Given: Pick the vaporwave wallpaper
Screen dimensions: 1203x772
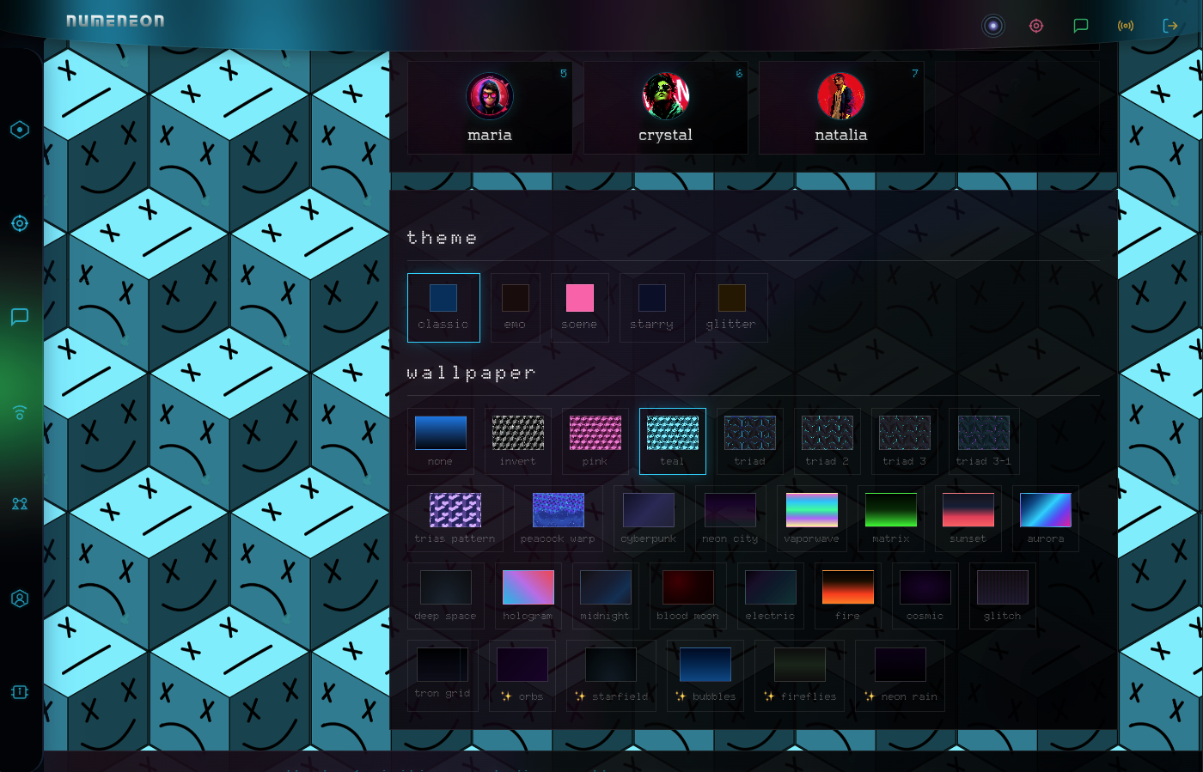Looking at the screenshot, I should (x=811, y=518).
